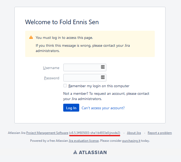Click the Password field label

tap(52, 78)
